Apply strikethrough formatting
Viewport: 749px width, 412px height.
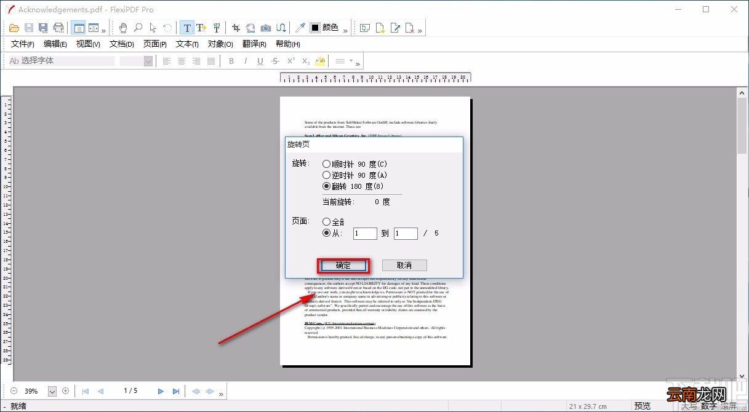click(275, 61)
